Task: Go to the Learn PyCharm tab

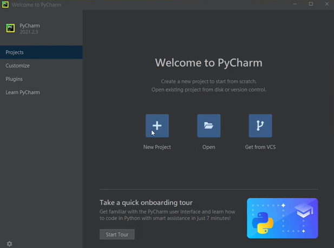Action: point(41,93)
